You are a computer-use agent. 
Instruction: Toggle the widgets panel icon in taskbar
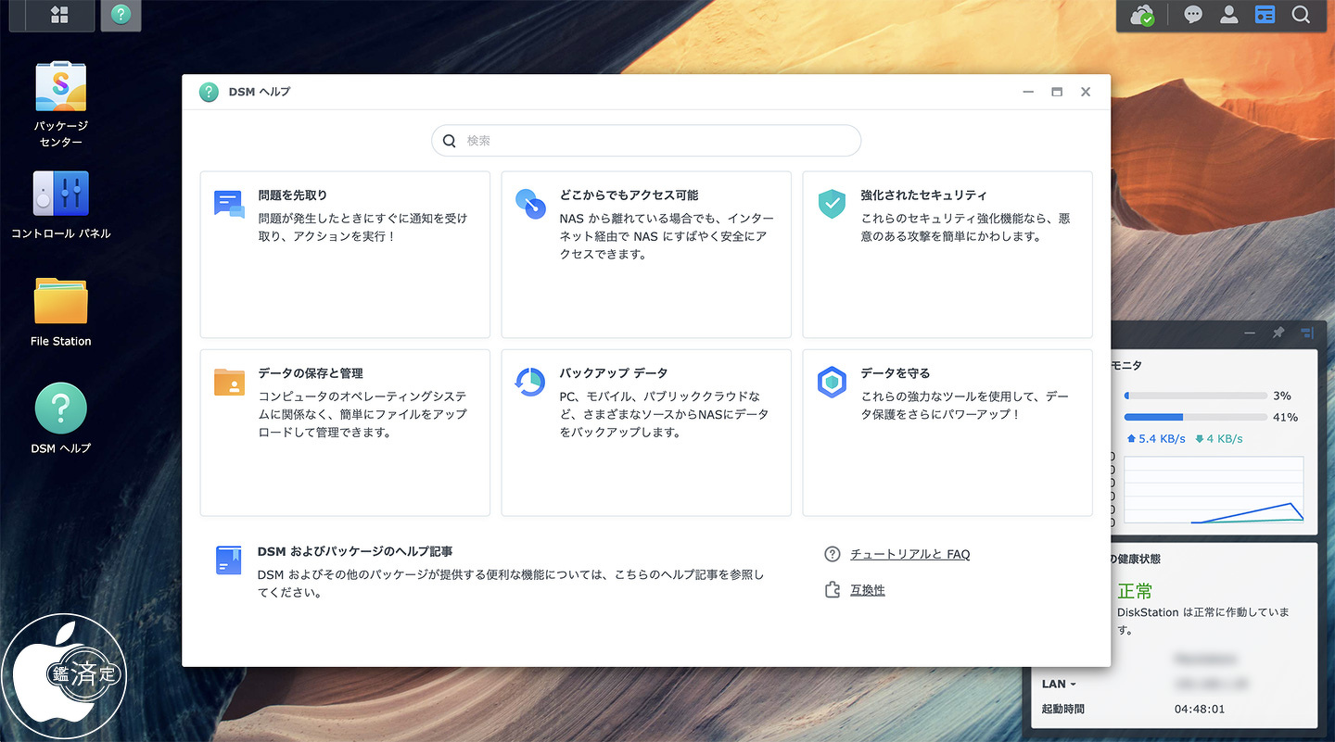[1265, 16]
